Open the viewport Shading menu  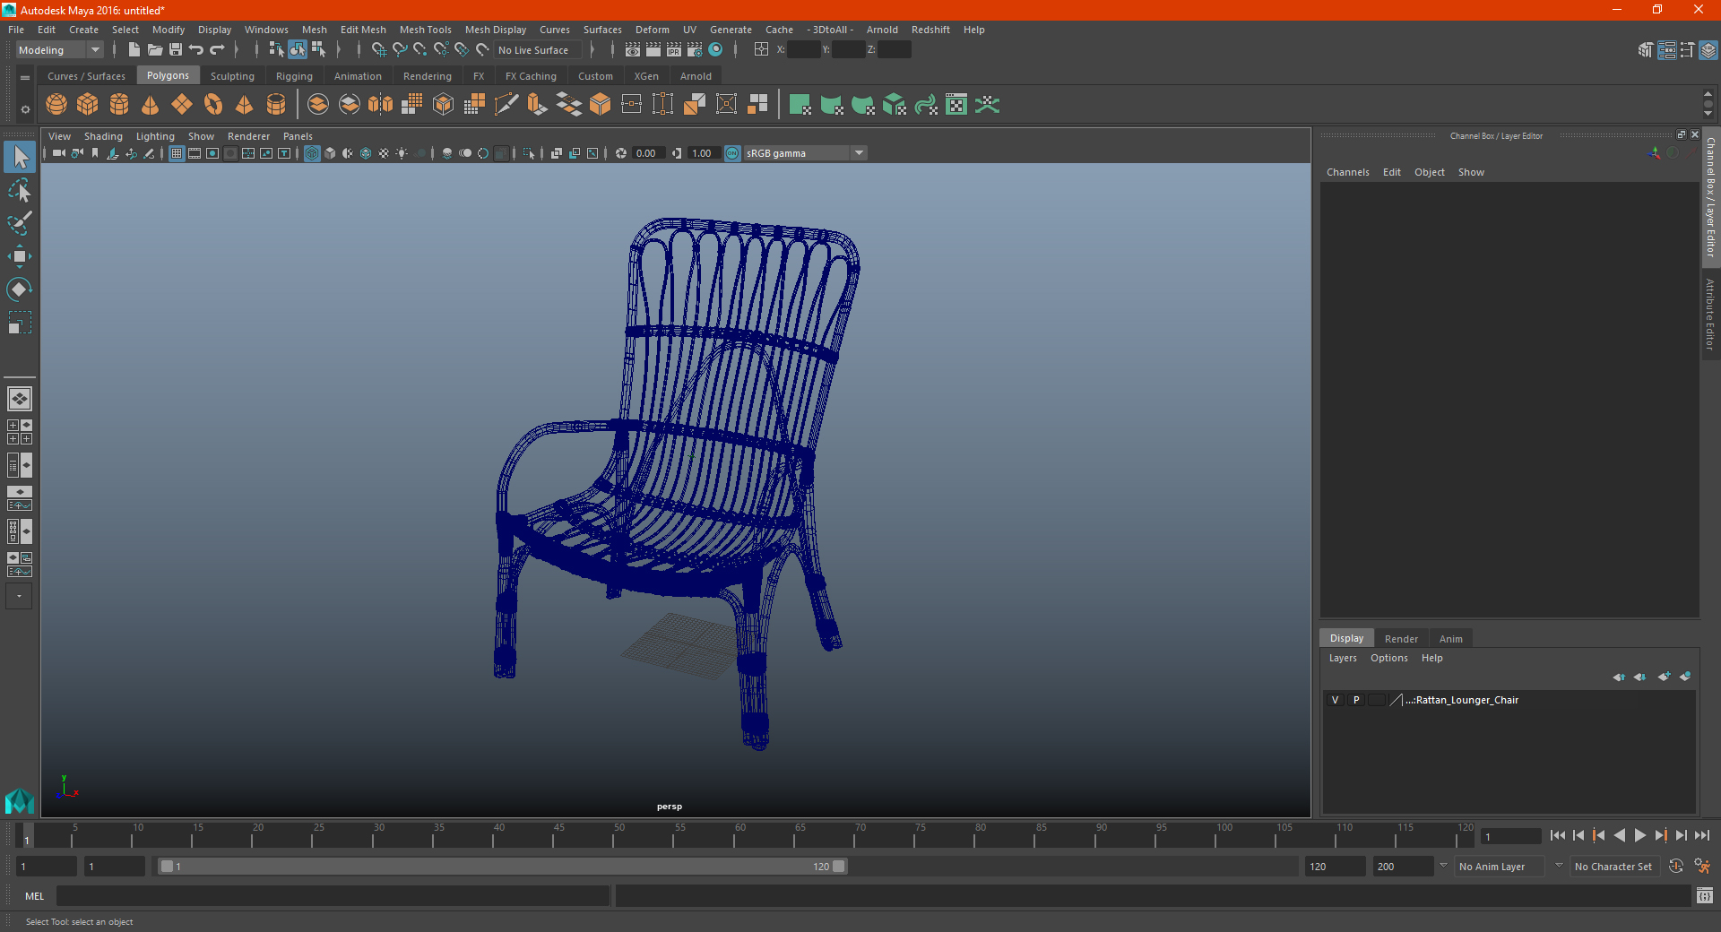(x=103, y=136)
